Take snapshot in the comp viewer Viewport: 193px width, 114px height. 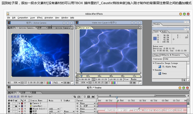41,83
